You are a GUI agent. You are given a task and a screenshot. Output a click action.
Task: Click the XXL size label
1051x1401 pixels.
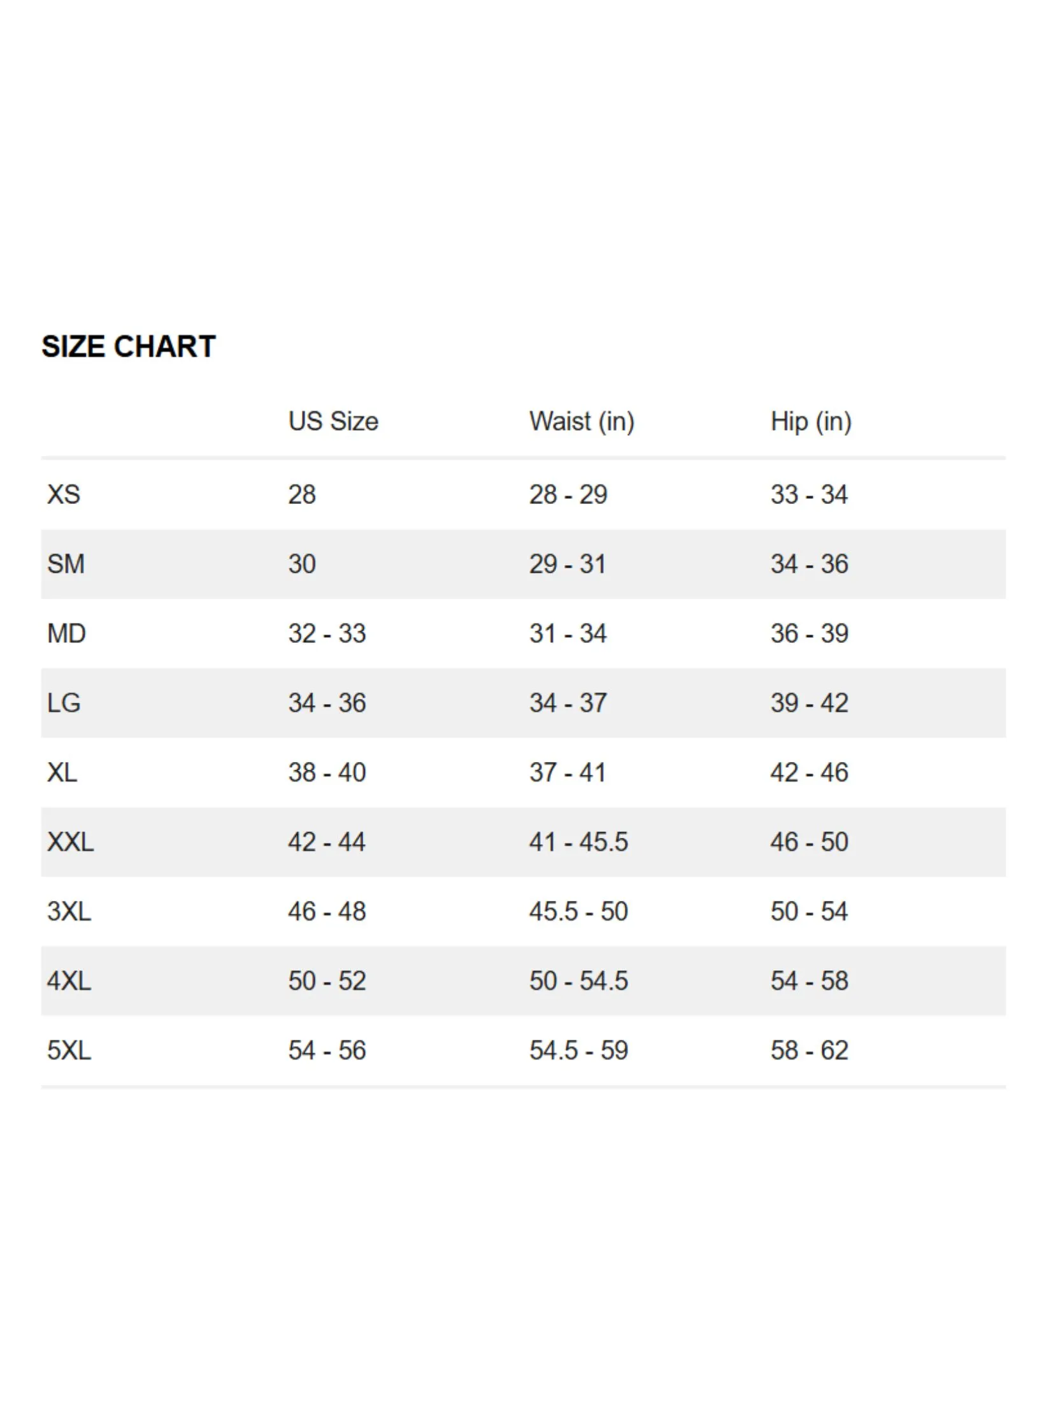click(x=70, y=842)
